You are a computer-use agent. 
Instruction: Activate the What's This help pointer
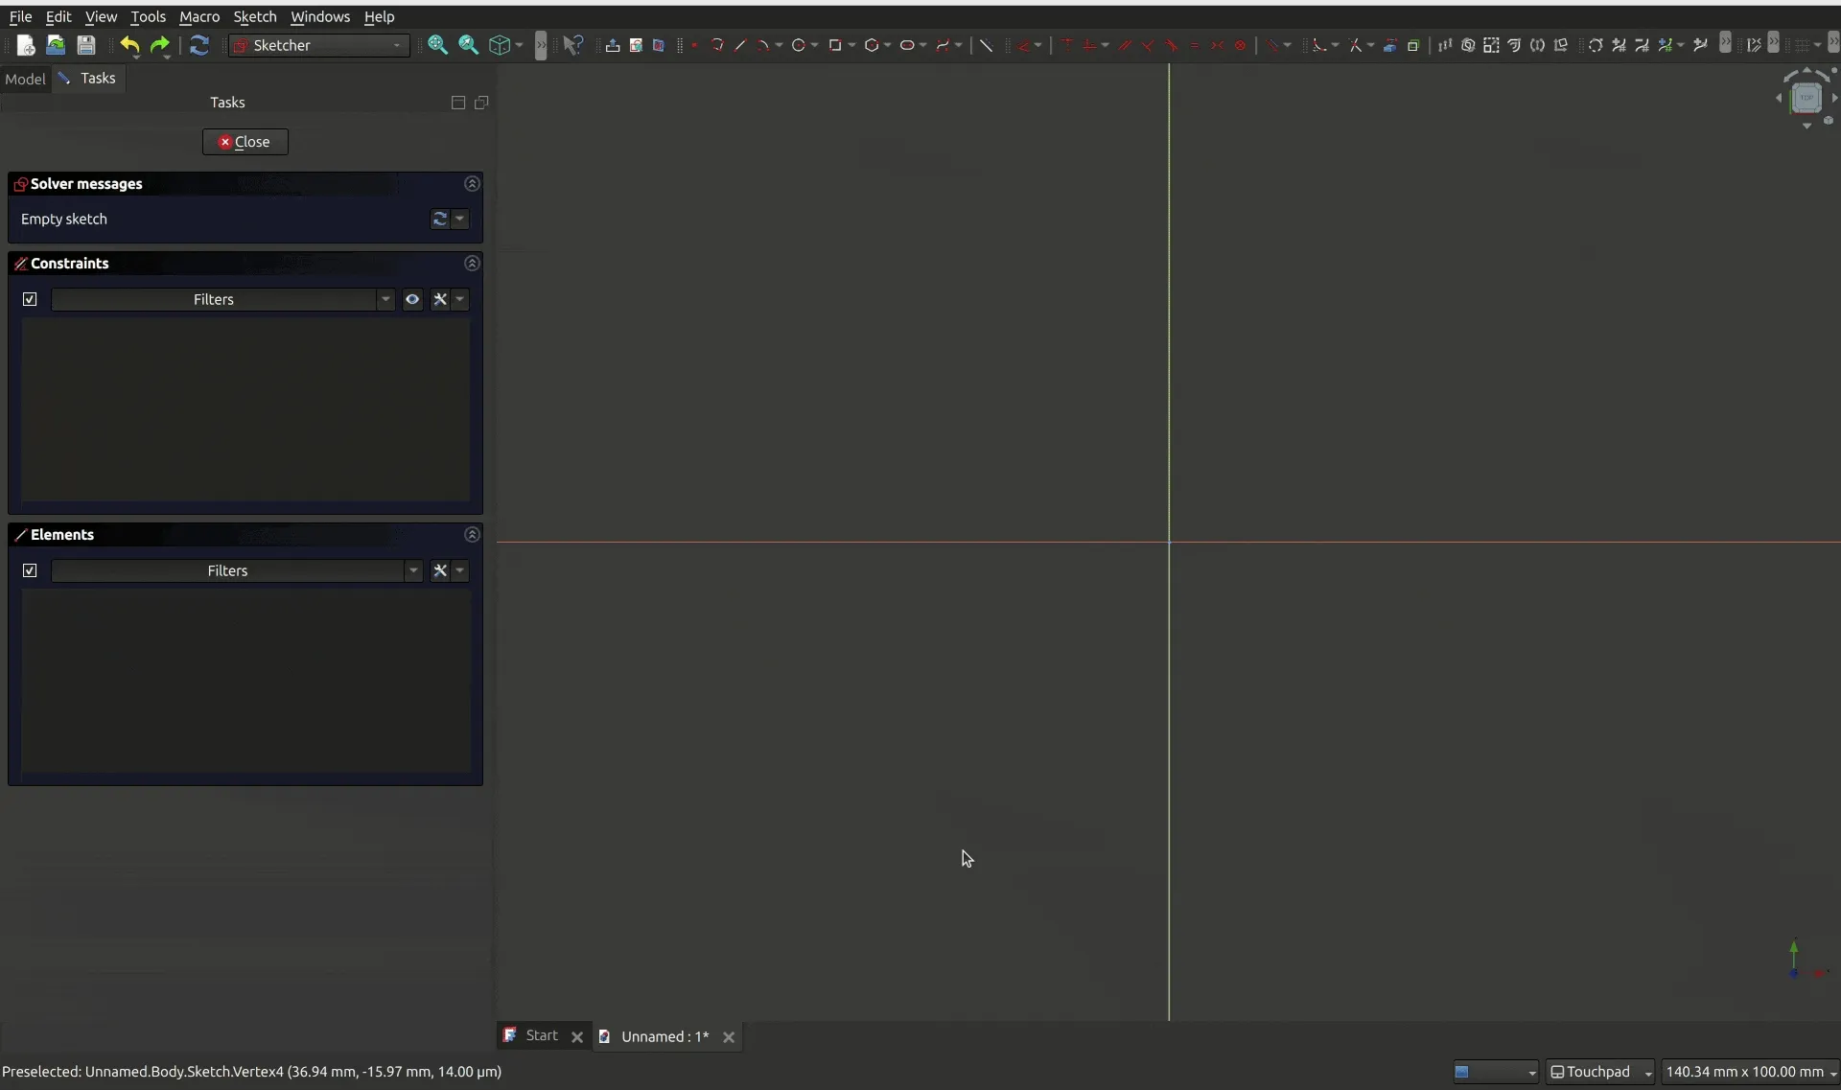(572, 45)
